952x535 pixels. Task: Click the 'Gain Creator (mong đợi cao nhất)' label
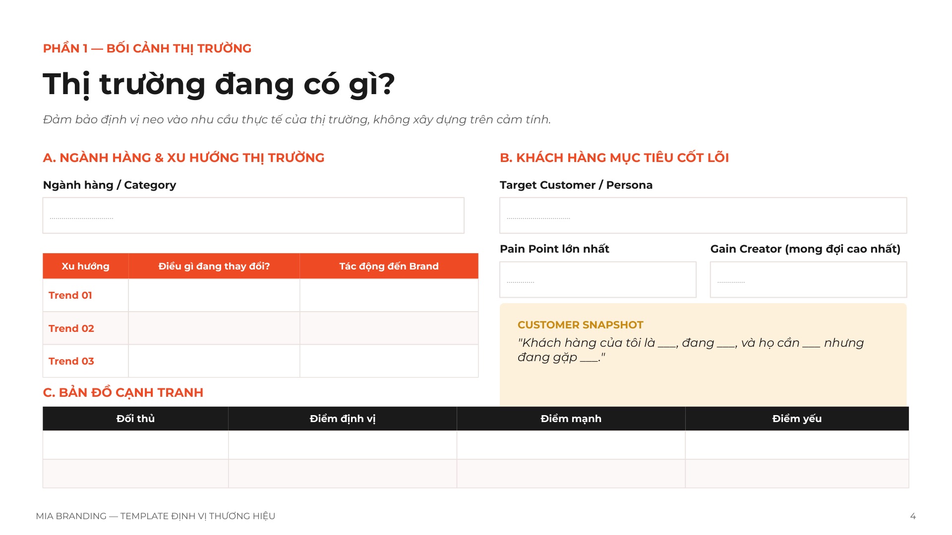[x=805, y=249]
